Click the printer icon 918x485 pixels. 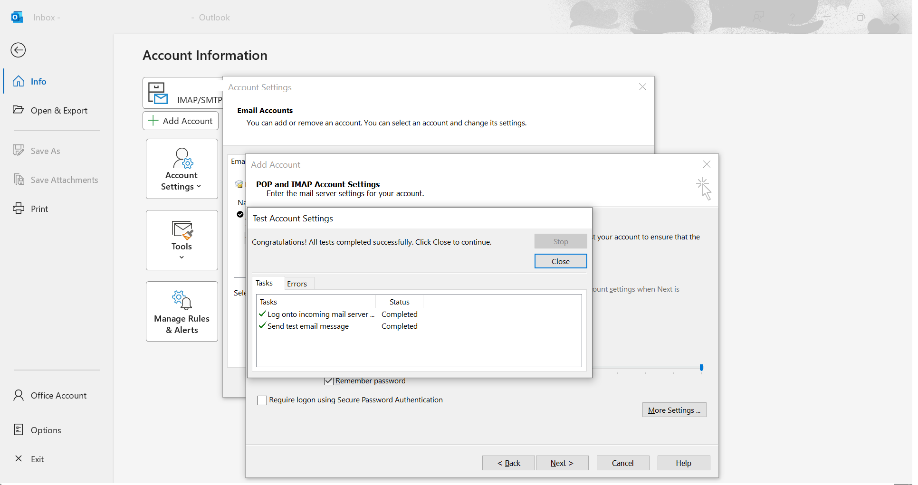(19, 208)
